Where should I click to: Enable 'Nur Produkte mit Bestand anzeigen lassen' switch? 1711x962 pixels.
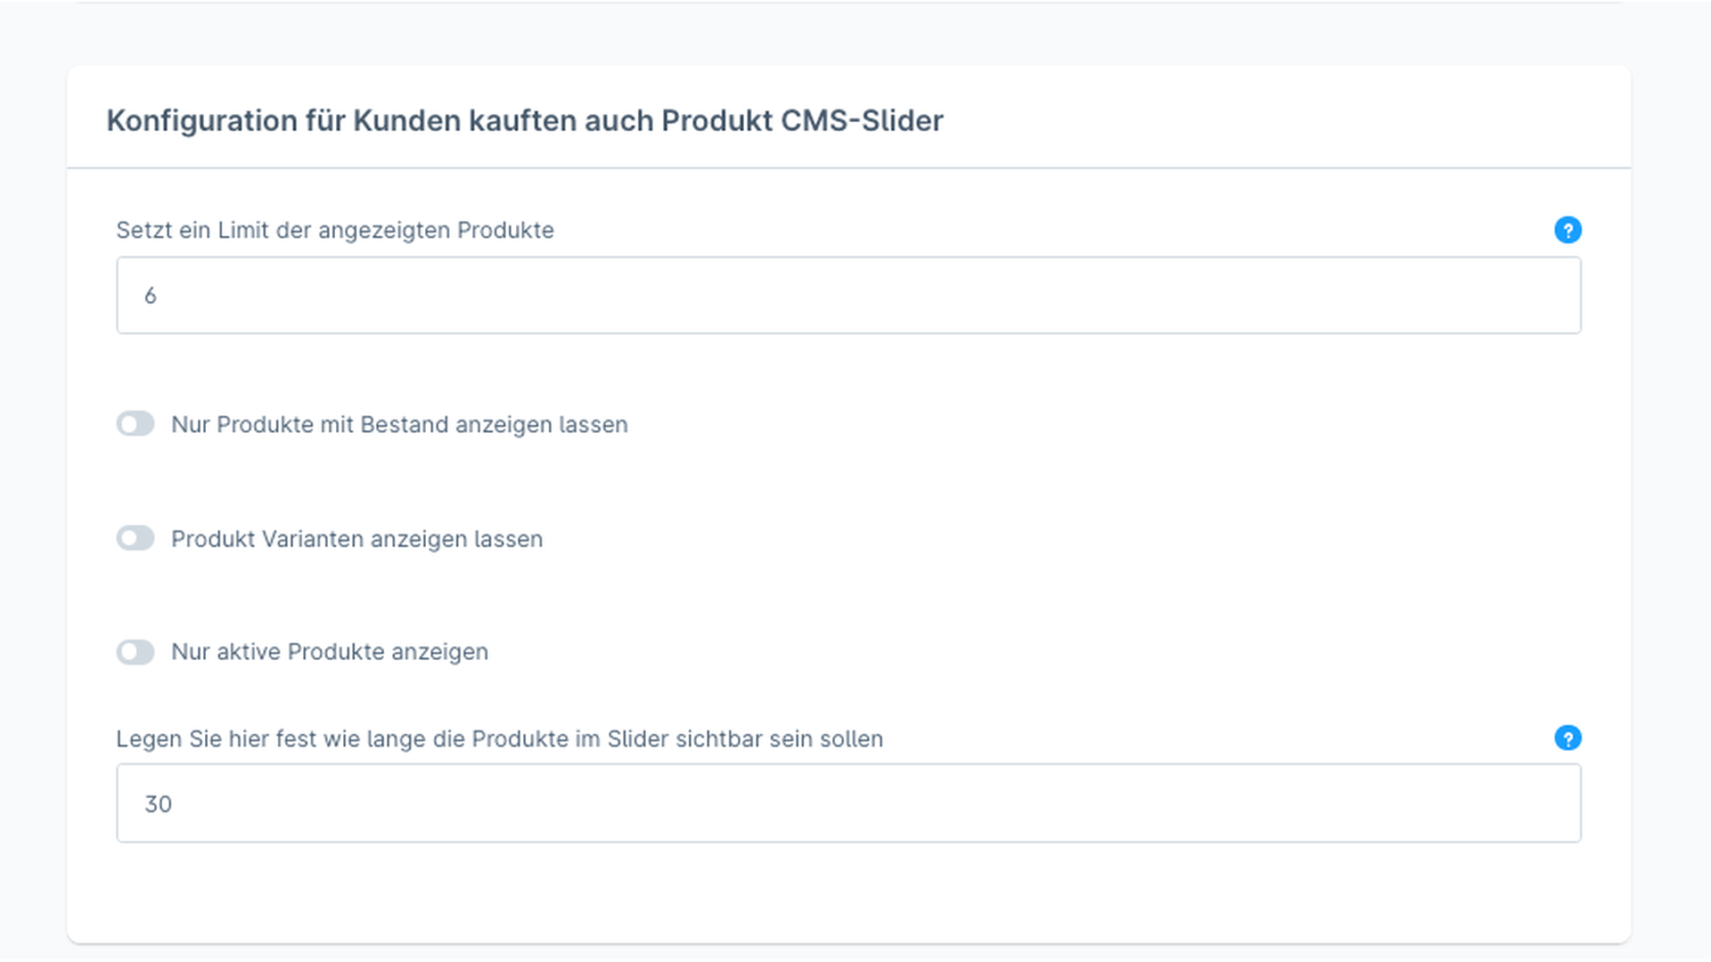click(135, 424)
